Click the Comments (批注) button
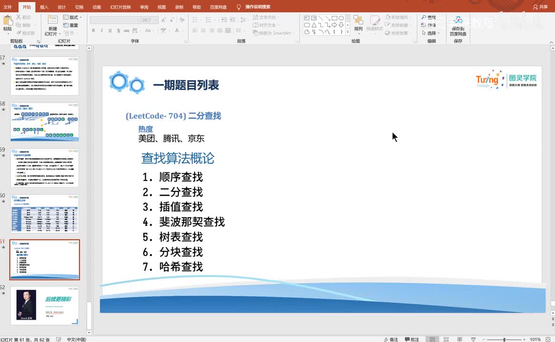The height and width of the screenshot is (342, 555). (x=412, y=339)
